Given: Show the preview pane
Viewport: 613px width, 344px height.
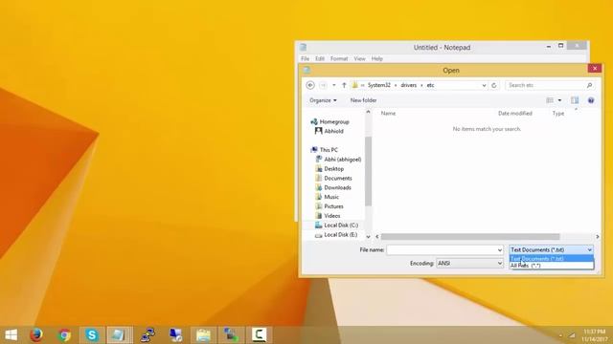Looking at the screenshot, I should click(x=575, y=100).
